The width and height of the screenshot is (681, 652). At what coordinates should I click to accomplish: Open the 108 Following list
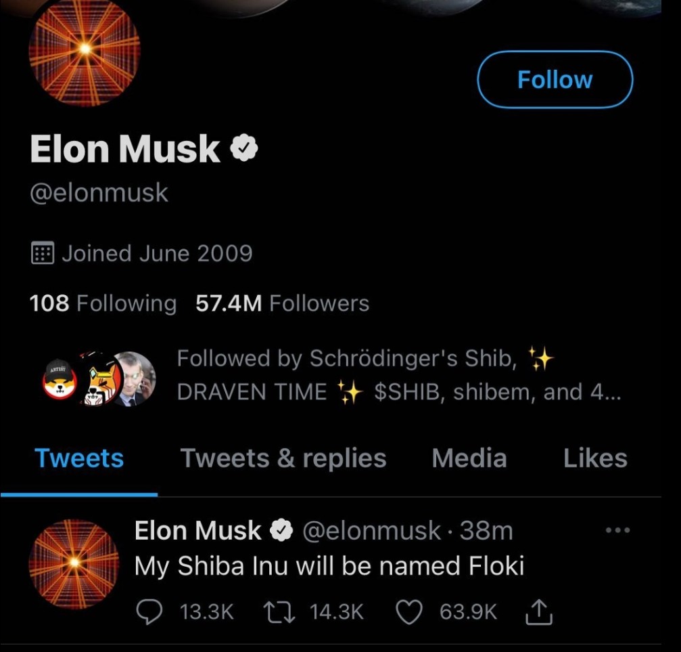point(103,303)
